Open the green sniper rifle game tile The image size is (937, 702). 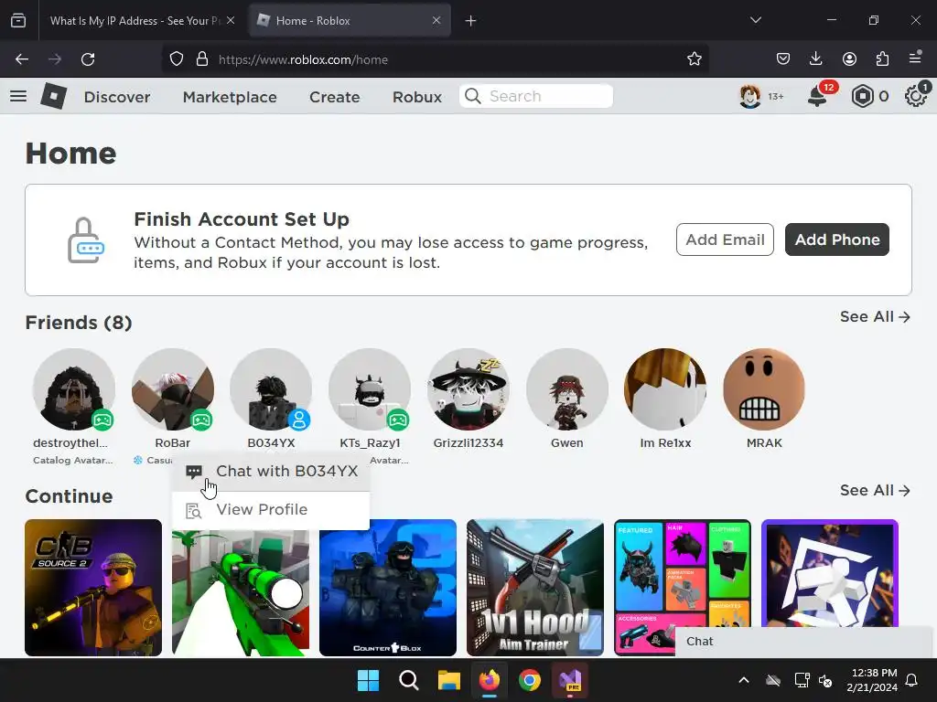coord(241,592)
